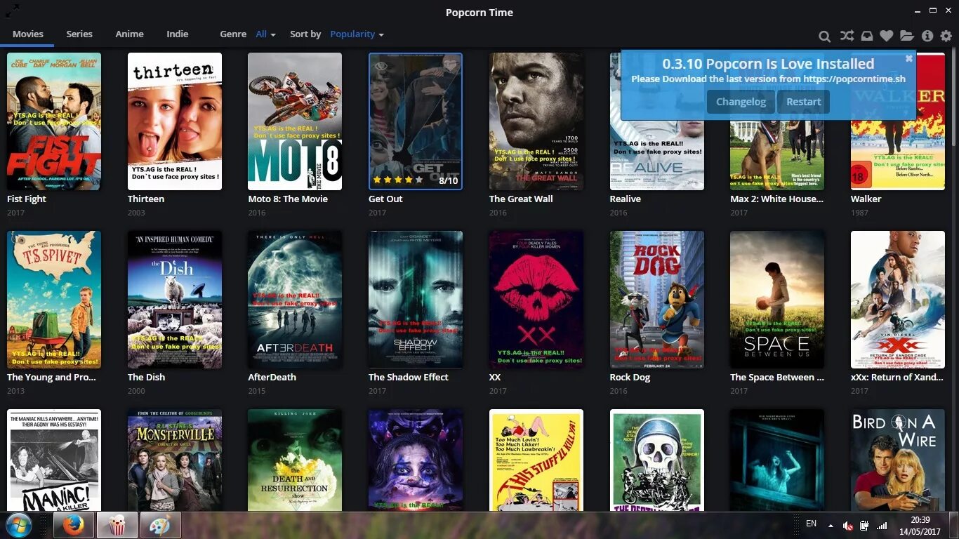Click the Restart button
Image resolution: width=959 pixels, height=539 pixels.
pyautogui.click(x=803, y=102)
